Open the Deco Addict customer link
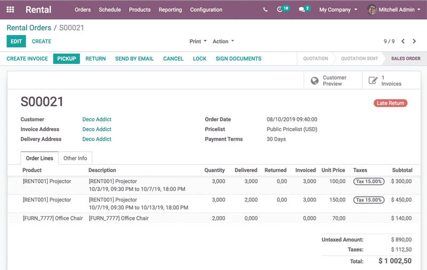Screen dimensions: 427x270 (97, 119)
